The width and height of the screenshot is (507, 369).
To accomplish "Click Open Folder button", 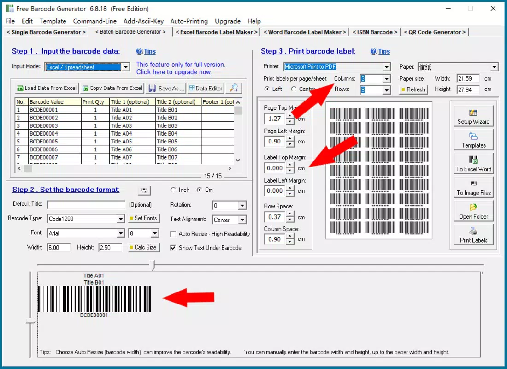I will 473,211.
